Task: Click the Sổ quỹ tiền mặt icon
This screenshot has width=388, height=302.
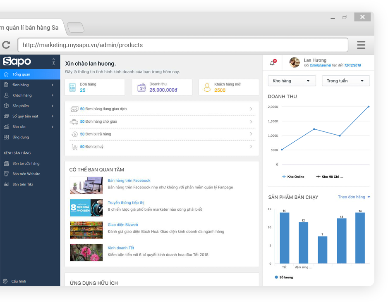Action: (x=7, y=116)
